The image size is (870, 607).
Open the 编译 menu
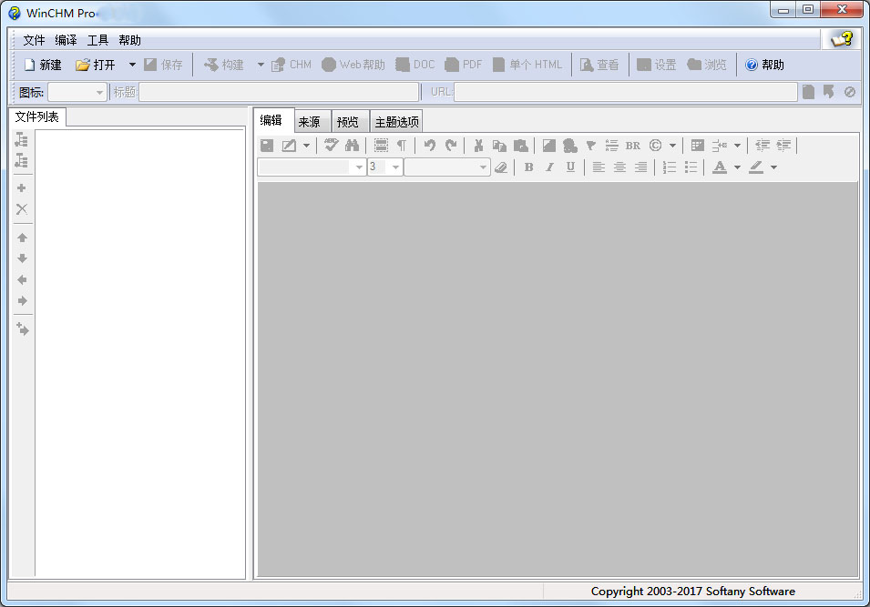coord(66,40)
